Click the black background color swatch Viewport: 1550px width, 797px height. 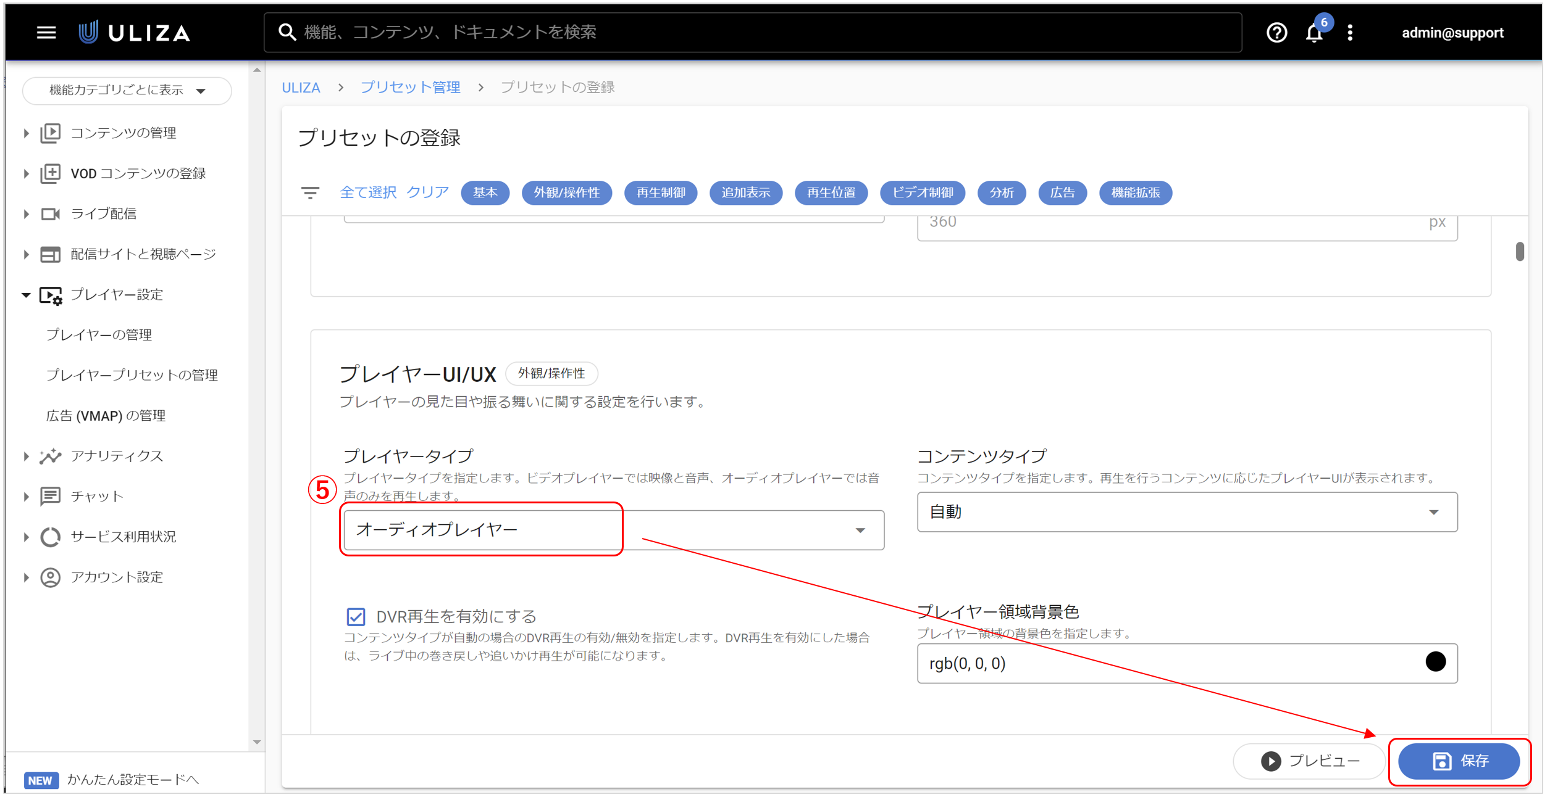point(1435,662)
